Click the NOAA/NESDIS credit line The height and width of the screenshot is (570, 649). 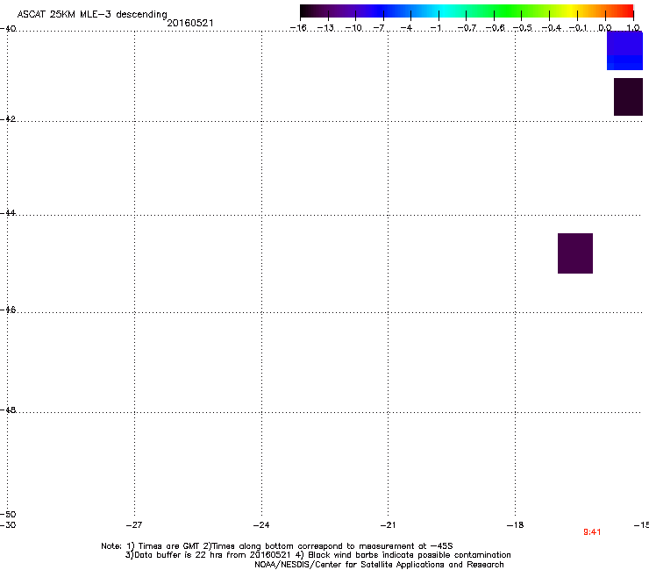pyautogui.click(x=379, y=565)
